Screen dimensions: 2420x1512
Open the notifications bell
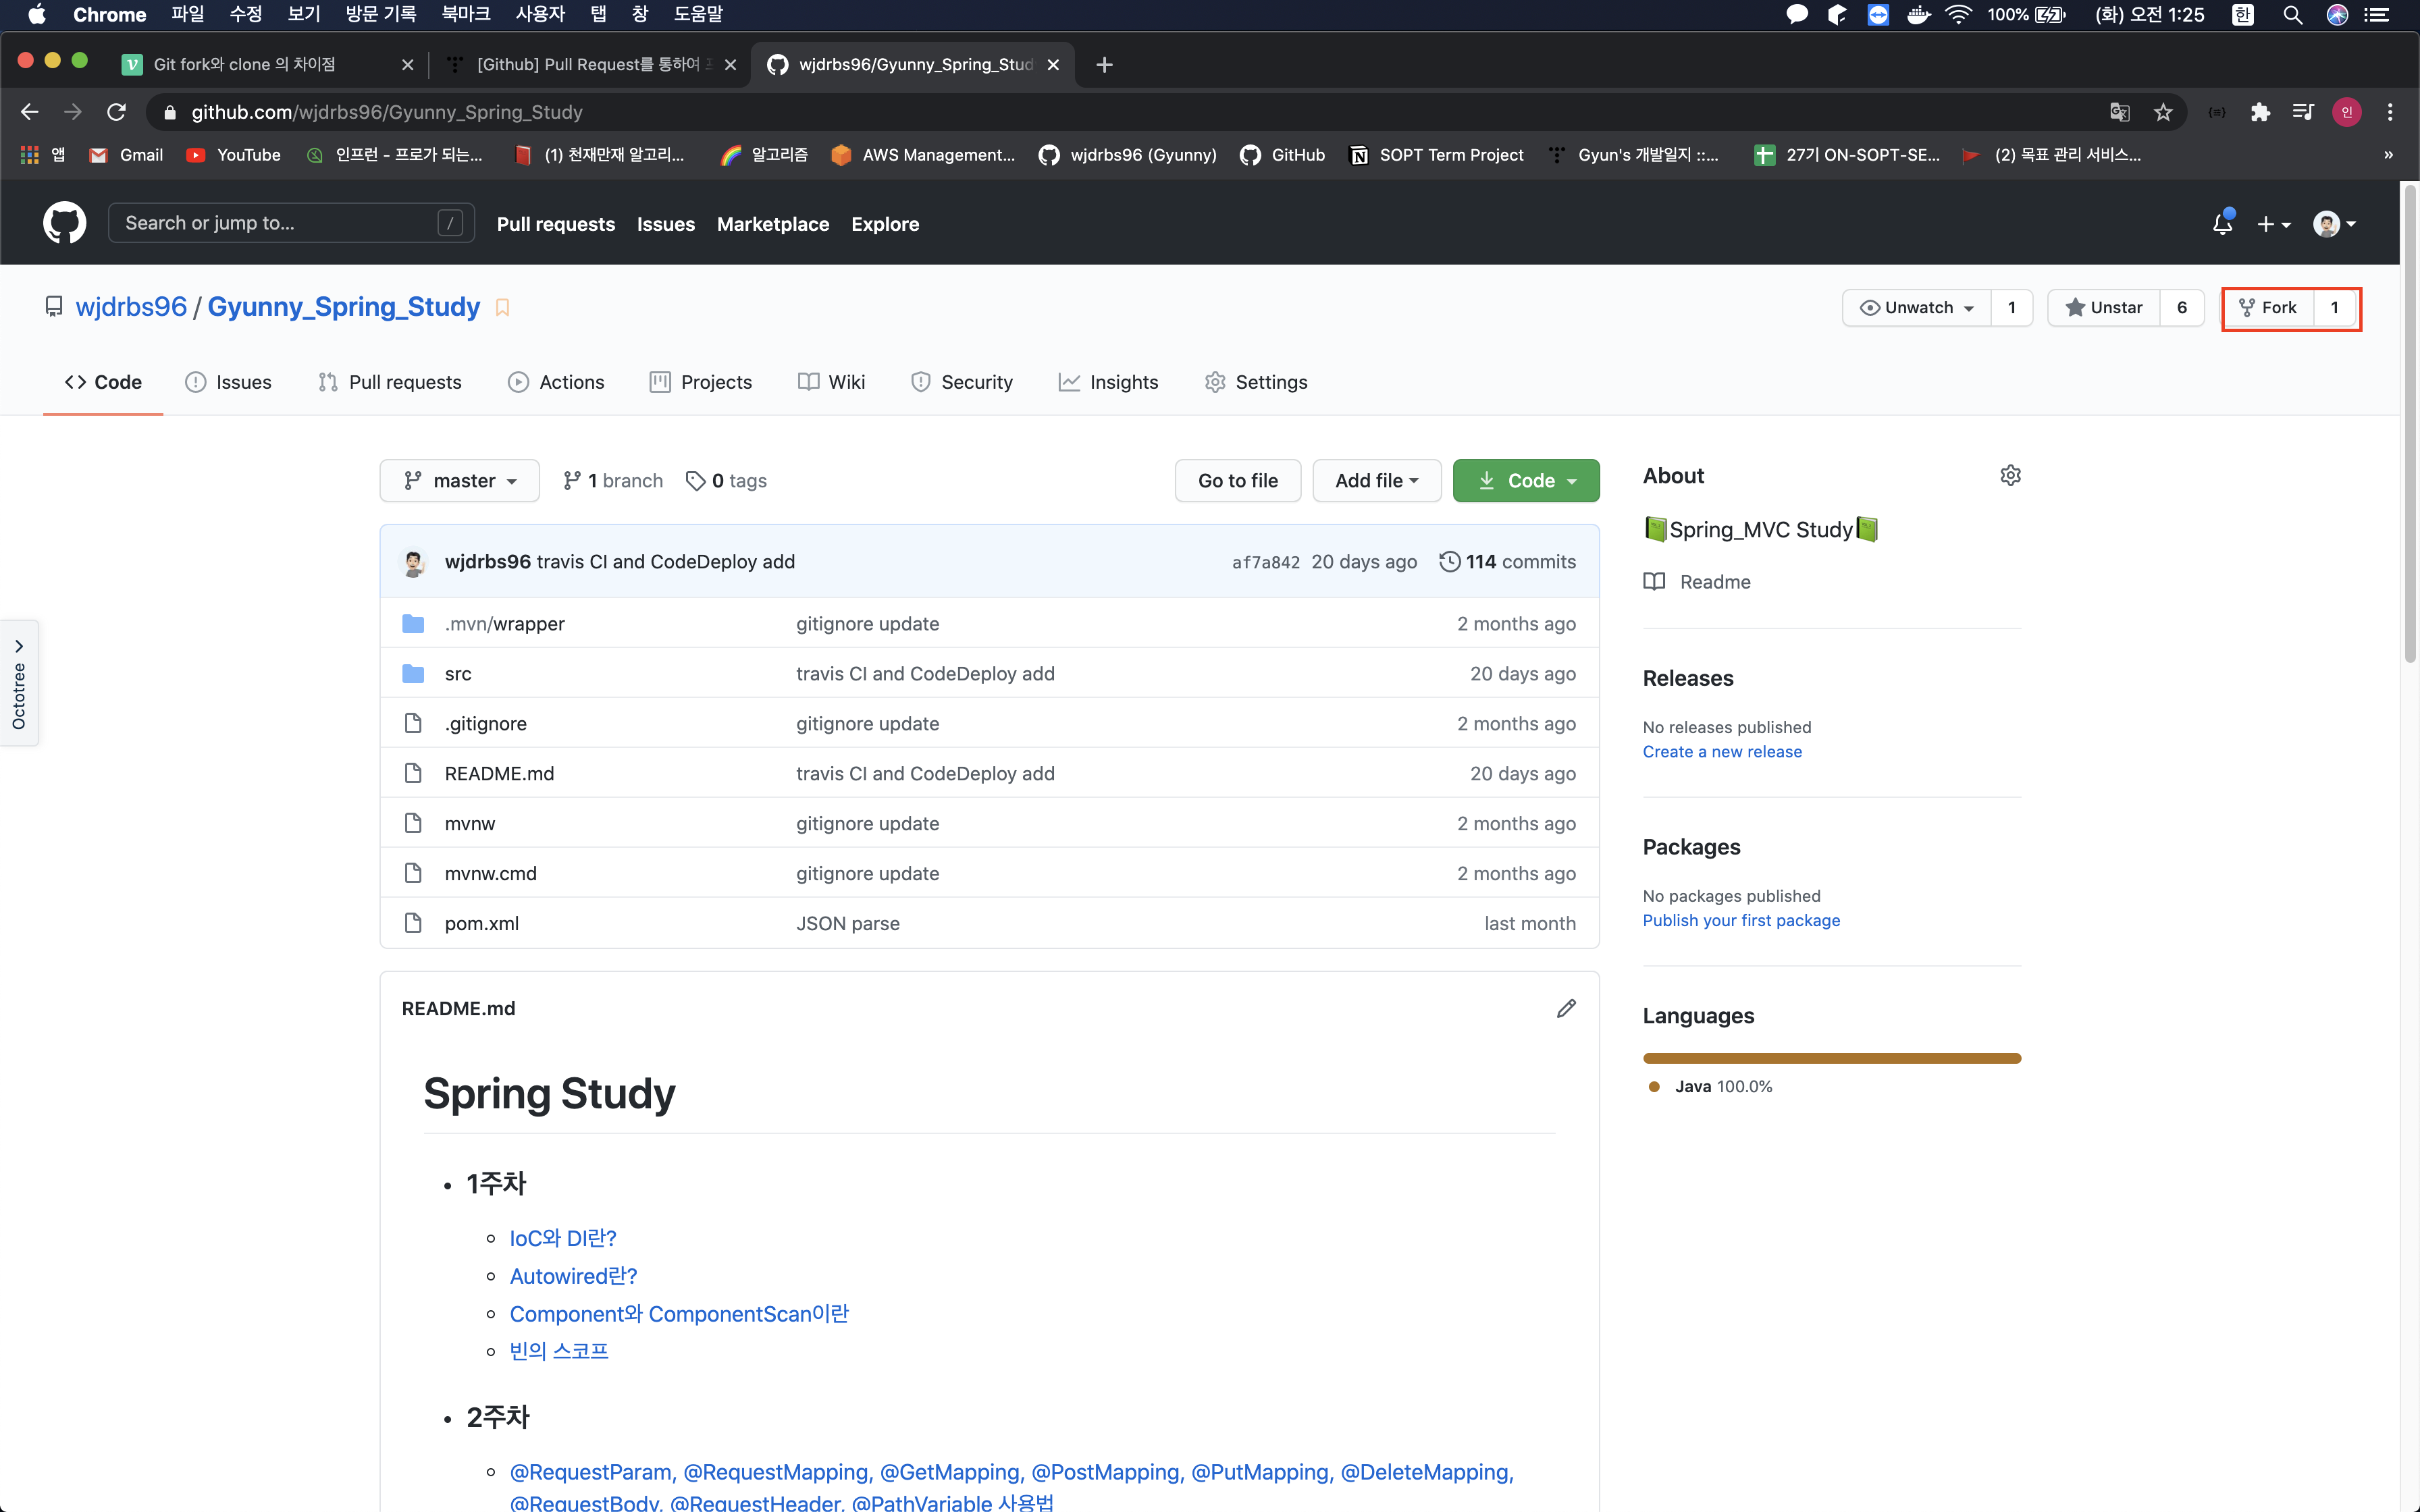[2222, 224]
